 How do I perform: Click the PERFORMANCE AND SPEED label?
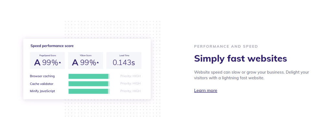tap(226, 46)
